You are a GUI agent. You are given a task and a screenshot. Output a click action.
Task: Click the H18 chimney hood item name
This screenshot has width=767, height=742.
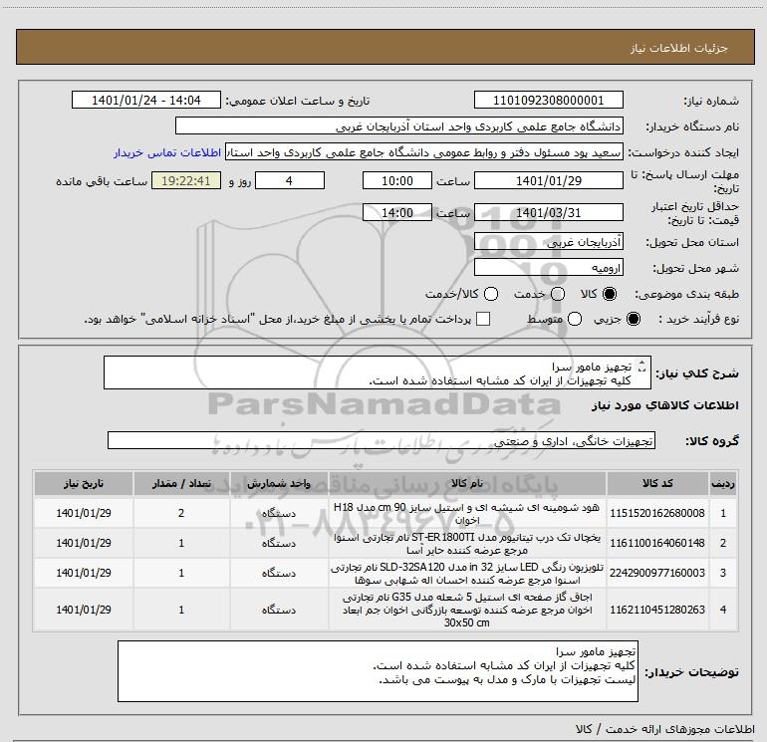tap(467, 513)
